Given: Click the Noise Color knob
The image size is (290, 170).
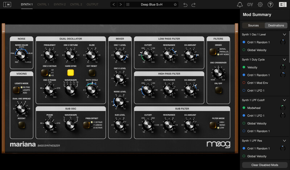Looking at the screenshot, I should pos(21,55).
